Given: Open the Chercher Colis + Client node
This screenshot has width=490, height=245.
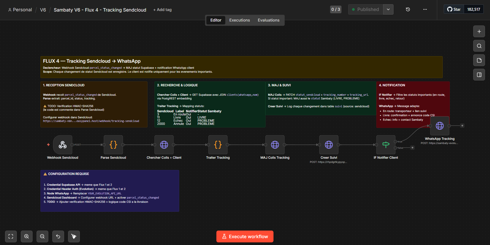Looking at the screenshot, I should click(164, 145).
